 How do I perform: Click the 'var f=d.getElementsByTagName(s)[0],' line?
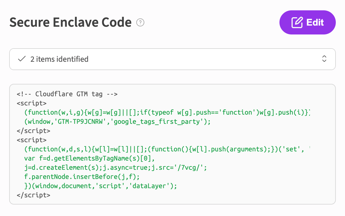(90, 158)
